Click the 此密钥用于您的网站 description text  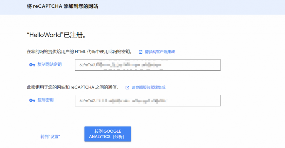(73, 87)
